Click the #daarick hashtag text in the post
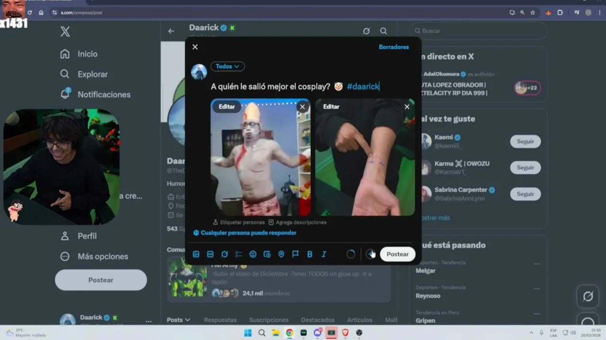This screenshot has height=340, width=606. [x=363, y=86]
